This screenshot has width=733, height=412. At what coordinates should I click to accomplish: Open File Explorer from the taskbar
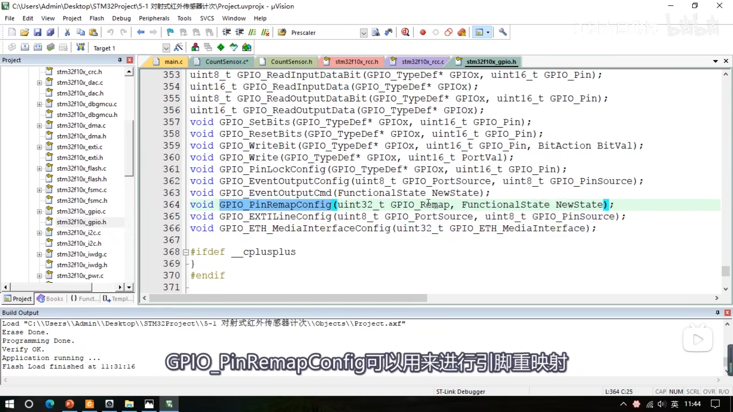click(129, 404)
